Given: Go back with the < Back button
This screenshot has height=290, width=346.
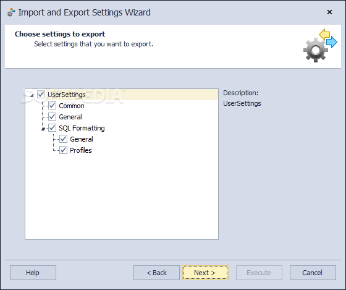Looking at the screenshot, I should click(156, 273).
